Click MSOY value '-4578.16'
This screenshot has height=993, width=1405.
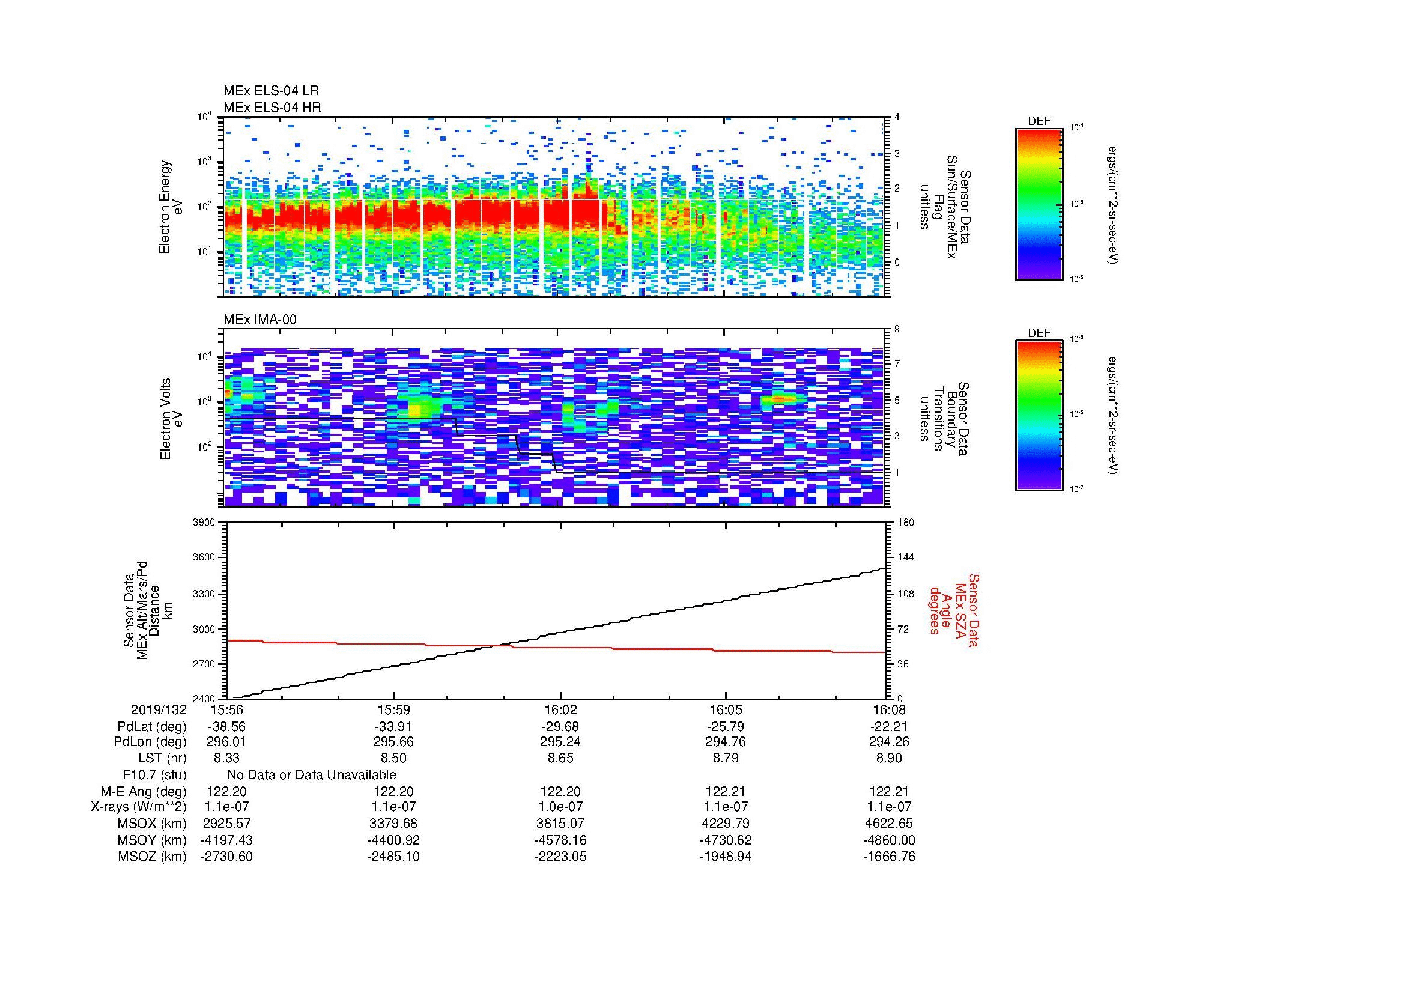tap(560, 840)
